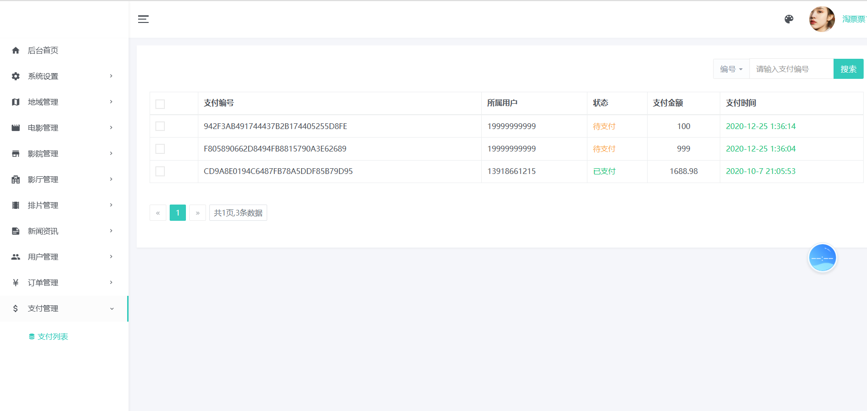Go to page 1 in pagination
The height and width of the screenshot is (411, 867).
(x=178, y=213)
